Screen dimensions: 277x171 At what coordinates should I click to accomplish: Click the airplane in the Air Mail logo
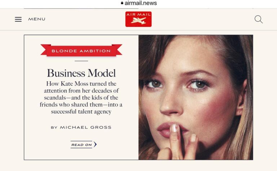point(138,21)
